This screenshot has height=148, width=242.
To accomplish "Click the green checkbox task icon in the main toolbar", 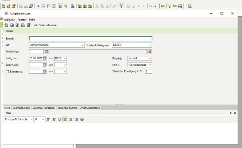I will point(61,6).
